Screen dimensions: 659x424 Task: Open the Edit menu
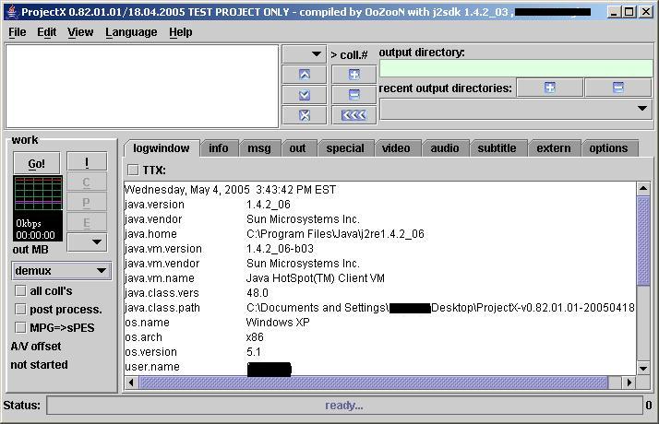pyautogui.click(x=46, y=32)
